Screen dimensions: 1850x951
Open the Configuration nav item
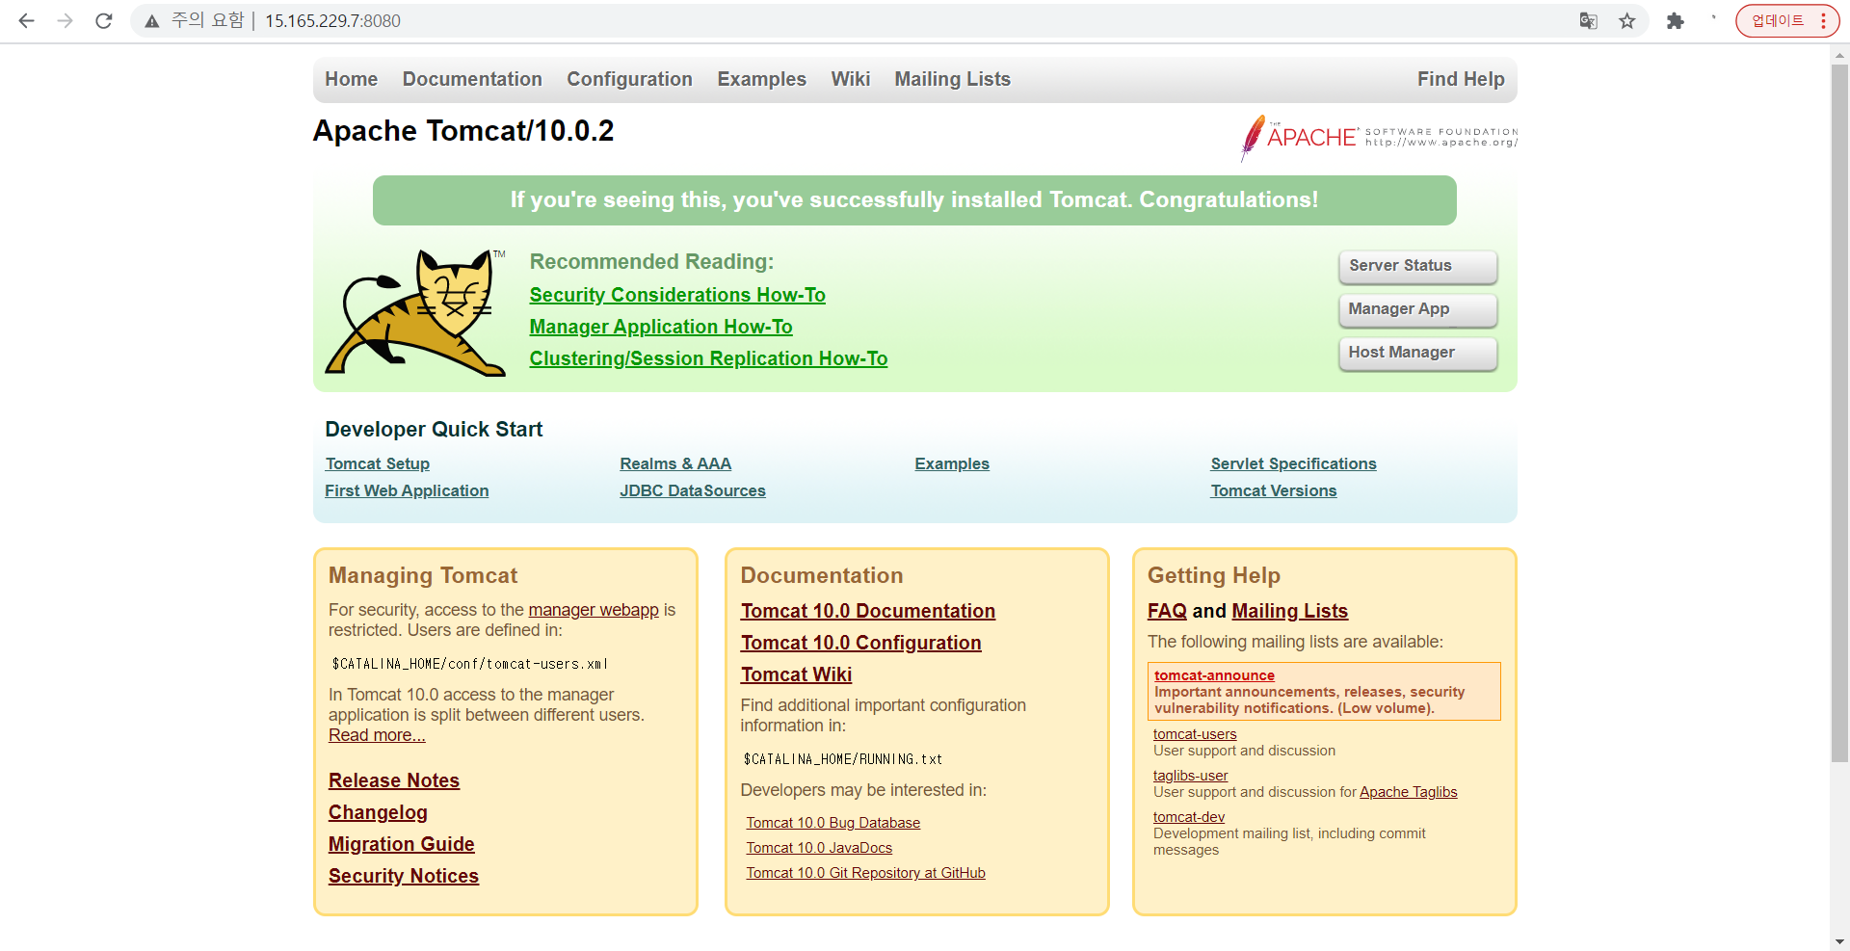[629, 79]
